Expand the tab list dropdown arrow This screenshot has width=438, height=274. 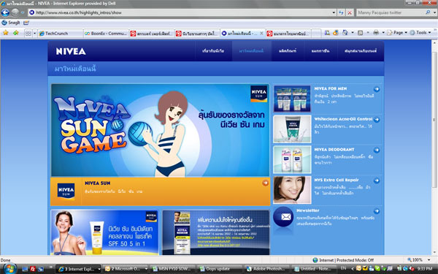[x=34, y=34]
